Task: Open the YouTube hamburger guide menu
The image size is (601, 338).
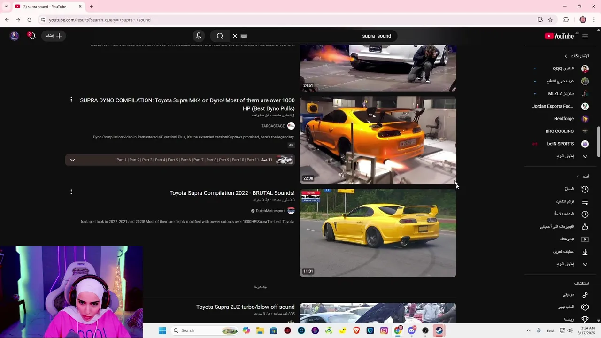Action: (x=585, y=36)
